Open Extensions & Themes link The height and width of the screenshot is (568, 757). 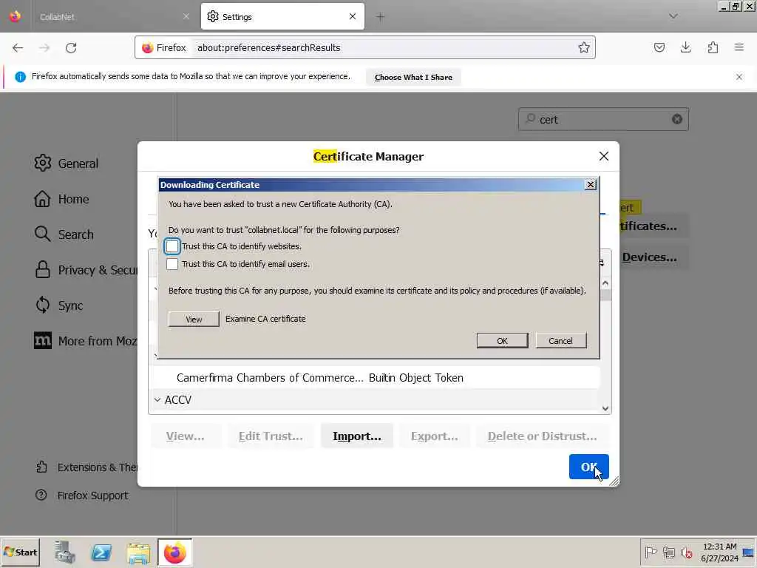(87, 467)
